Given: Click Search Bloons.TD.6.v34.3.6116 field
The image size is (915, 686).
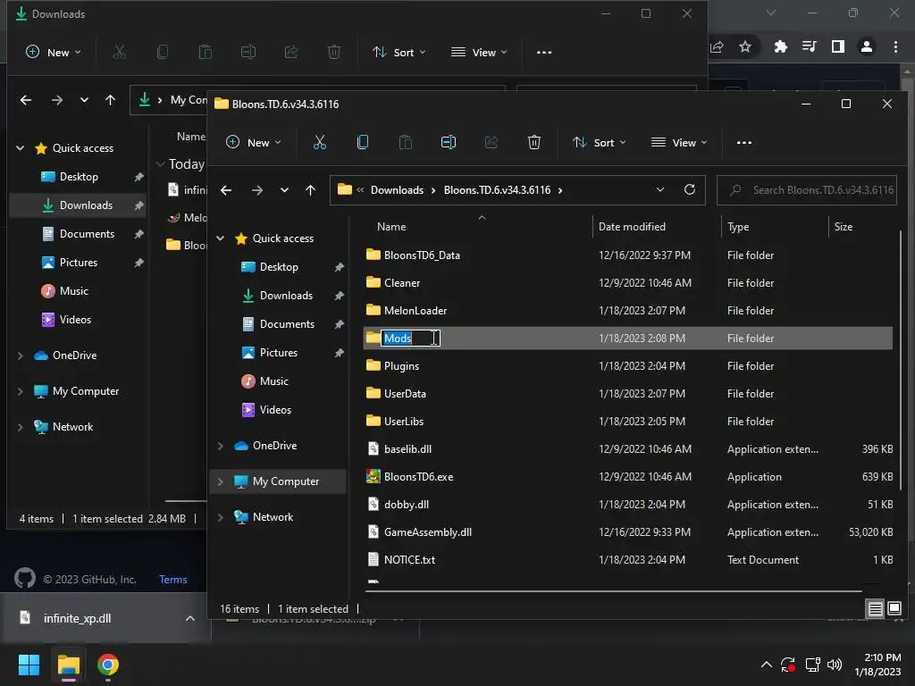Looking at the screenshot, I should [x=807, y=190].
